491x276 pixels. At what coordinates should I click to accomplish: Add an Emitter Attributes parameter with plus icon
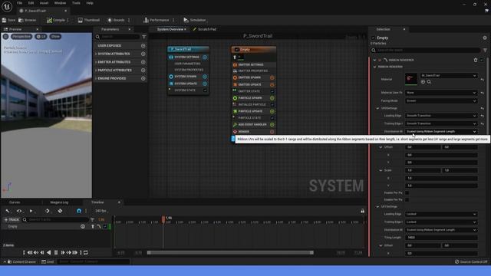tap(143, 62)
